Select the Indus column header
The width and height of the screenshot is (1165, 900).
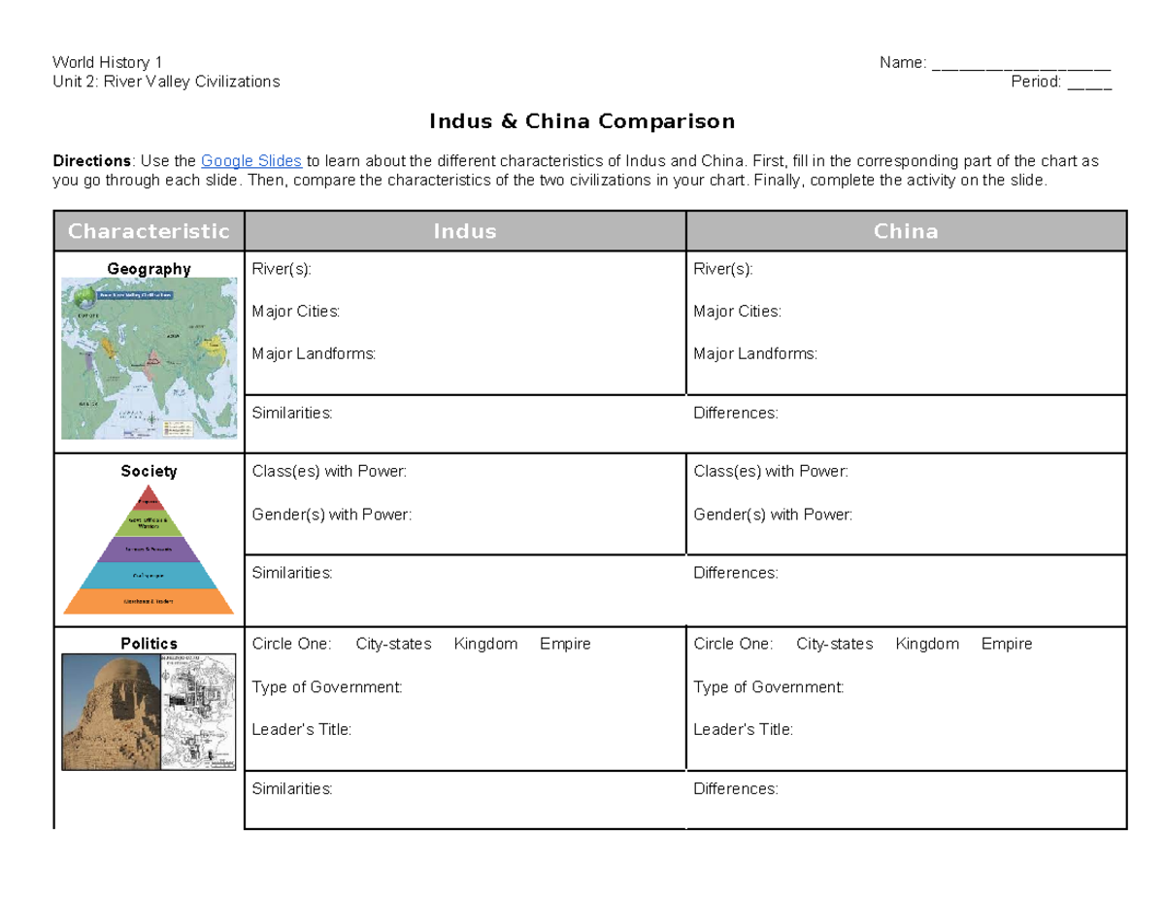pyautogui.click(x=465, y=231)
